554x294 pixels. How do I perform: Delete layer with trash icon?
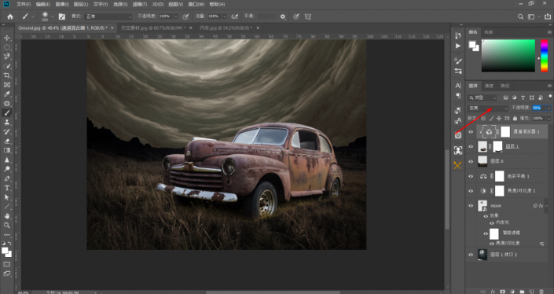tap(541, 292)
